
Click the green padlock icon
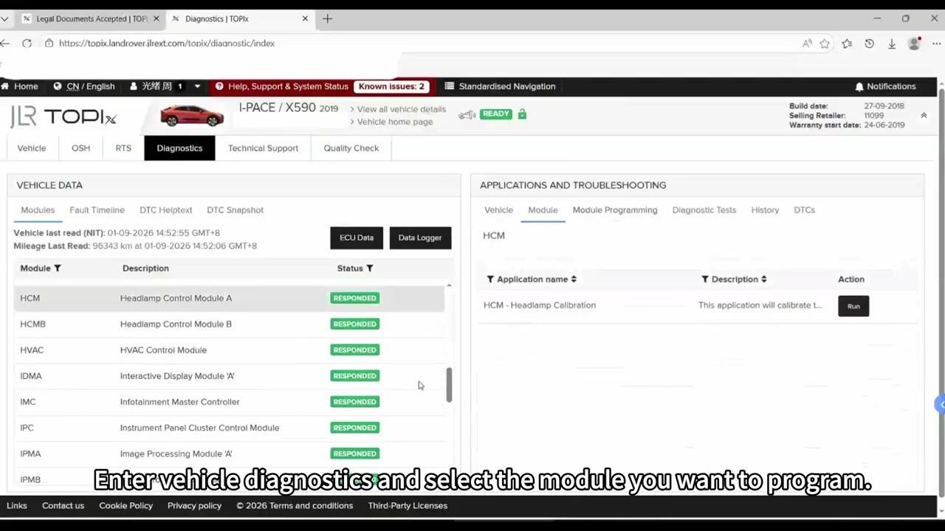[522, 114]
